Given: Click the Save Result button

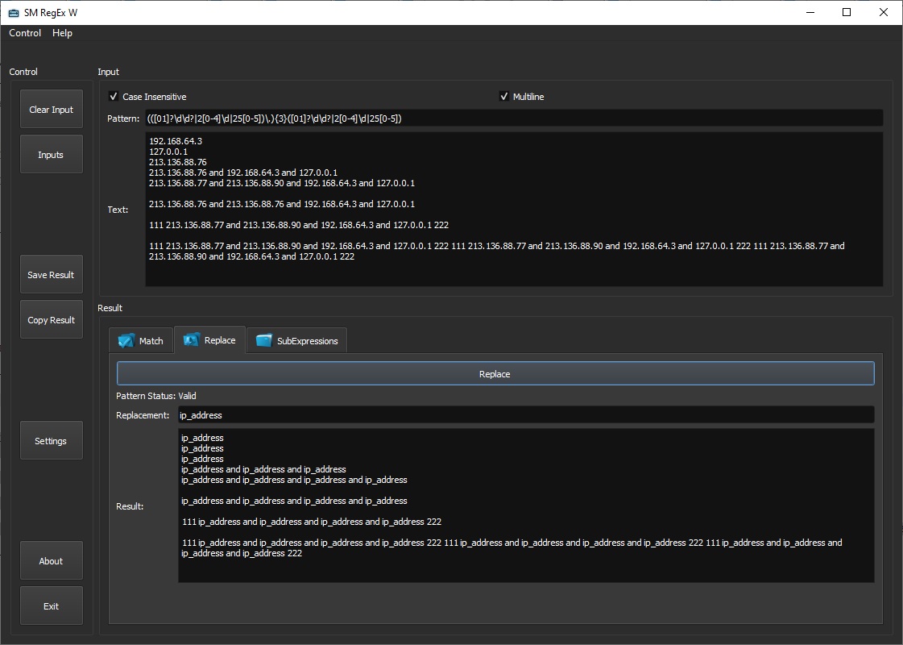Looking at the screenshot, I should [x=52, y=274].
